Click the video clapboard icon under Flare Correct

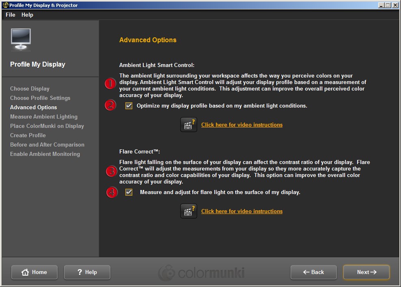point(189,211)
